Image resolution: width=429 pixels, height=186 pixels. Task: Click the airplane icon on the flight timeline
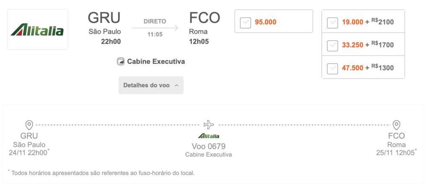coord(209,125)
